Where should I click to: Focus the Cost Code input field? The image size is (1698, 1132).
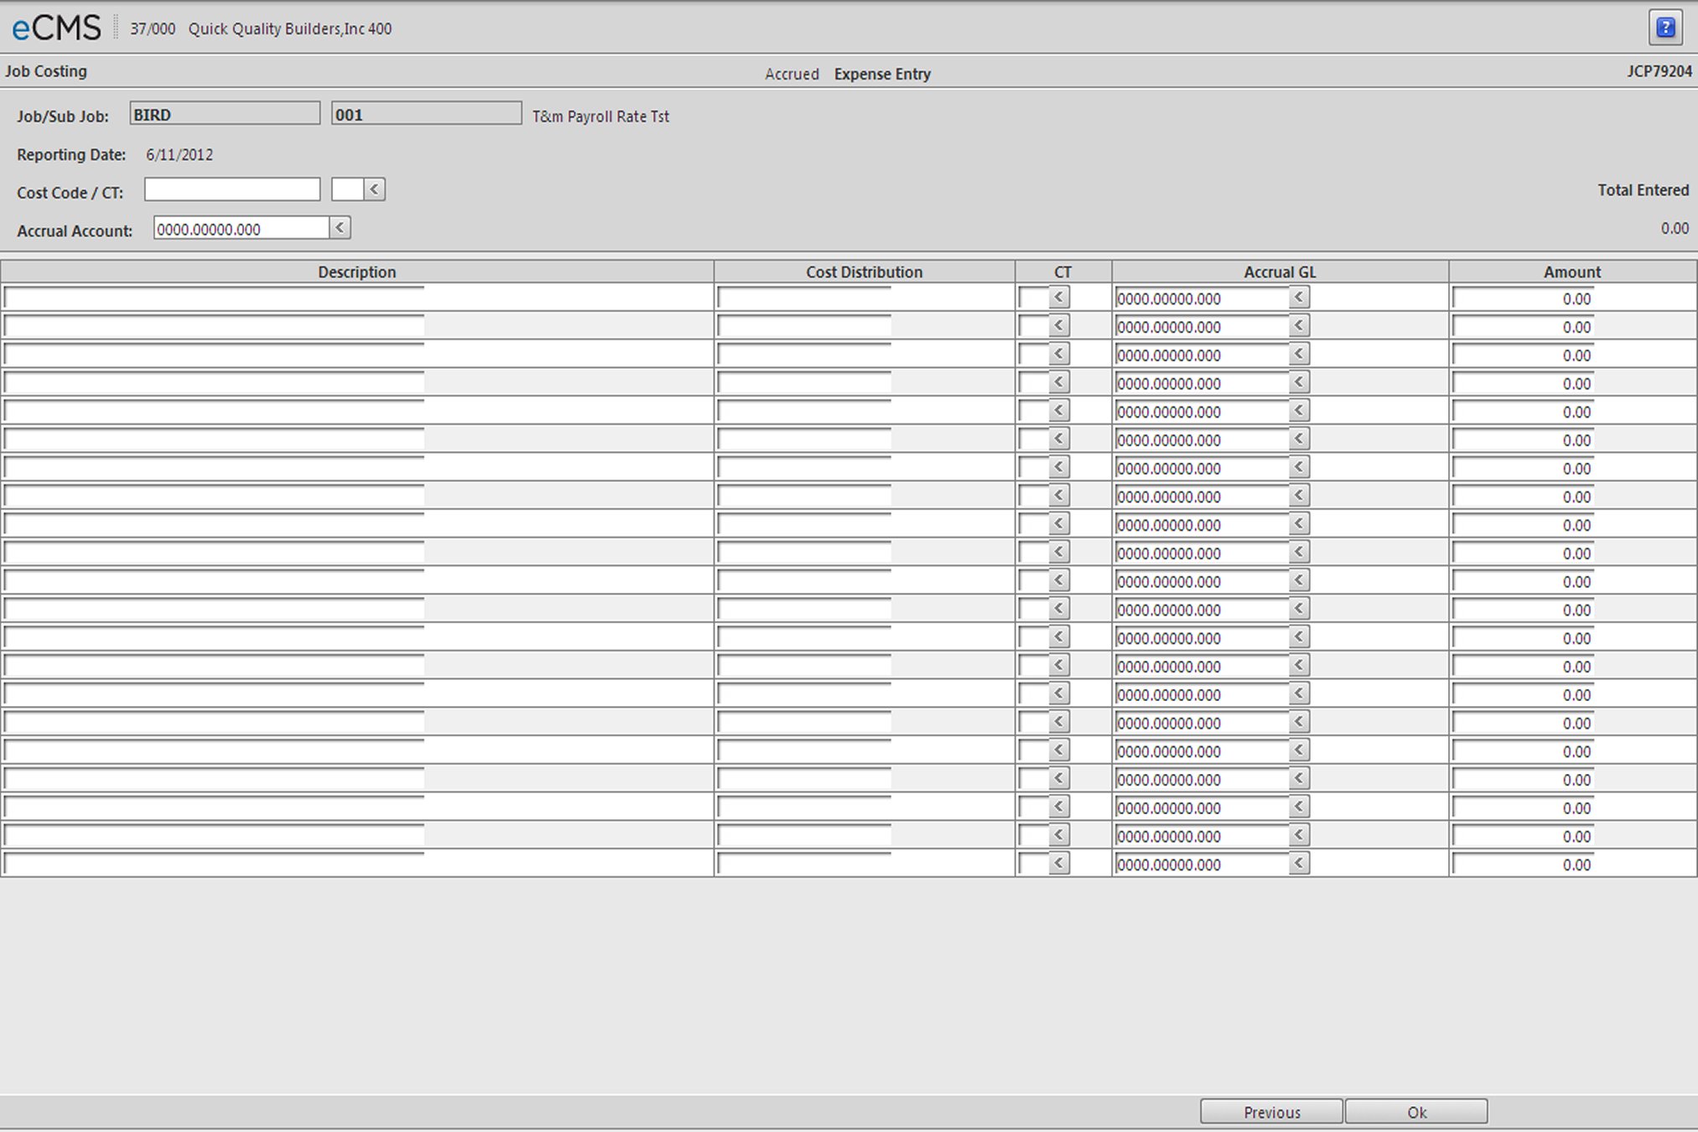coord(232,190)
